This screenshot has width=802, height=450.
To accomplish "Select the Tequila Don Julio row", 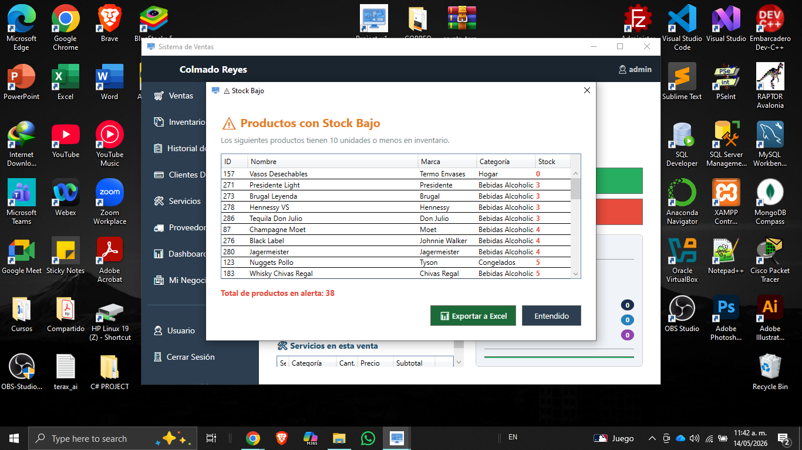I will click(396, 219).
